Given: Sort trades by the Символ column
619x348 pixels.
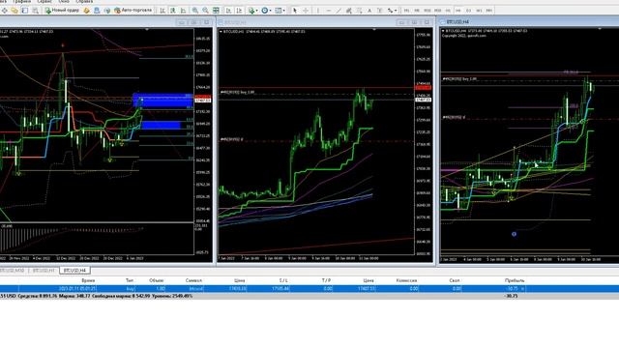Looking at the screenshot, I should click(193, 280).
